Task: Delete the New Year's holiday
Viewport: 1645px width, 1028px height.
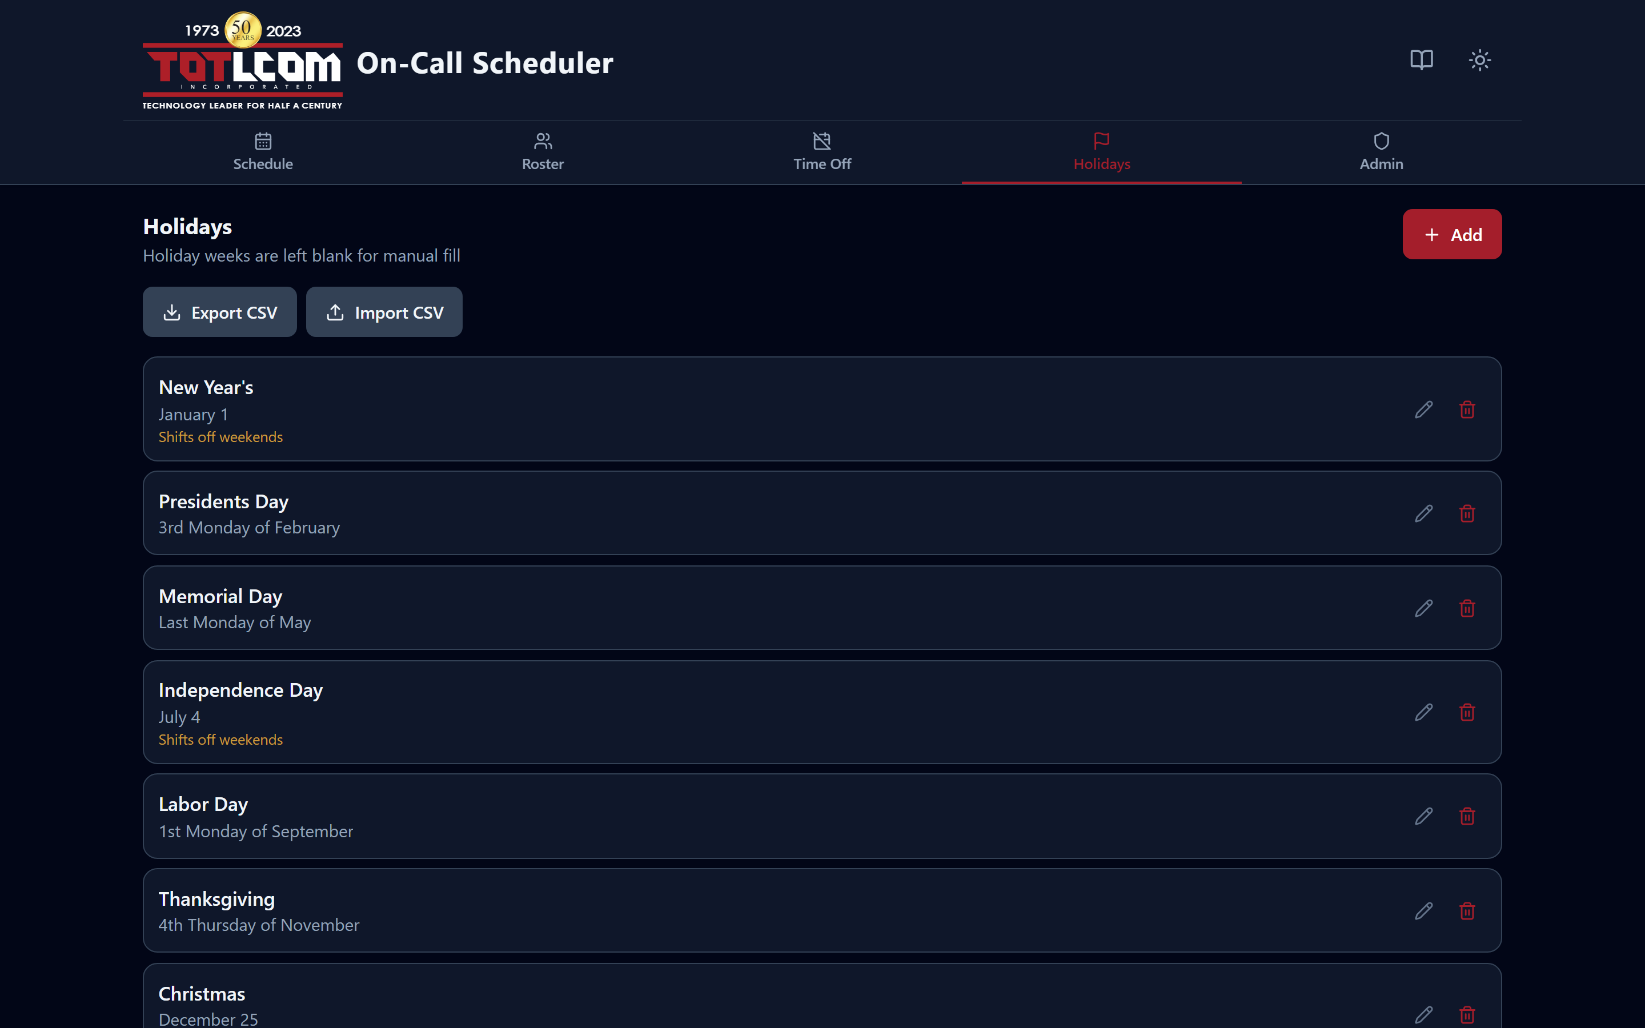Action: click(x=1467, y=409)
